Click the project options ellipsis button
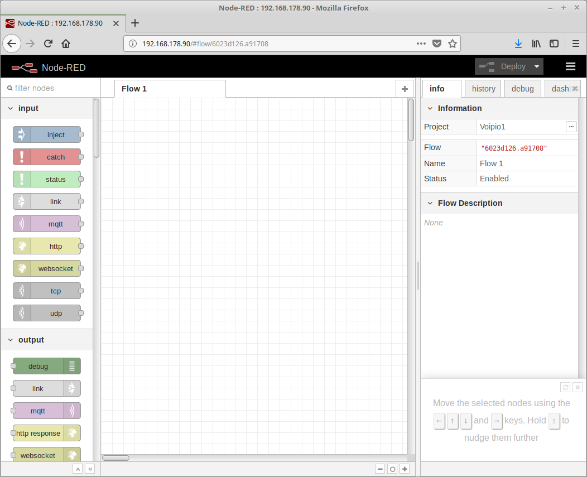 pos(571,127)
